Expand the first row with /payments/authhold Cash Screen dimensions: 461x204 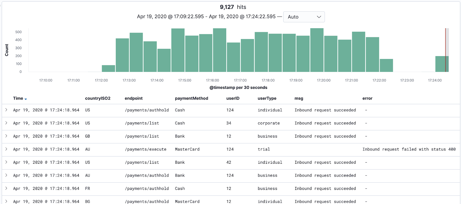[6, 110]
